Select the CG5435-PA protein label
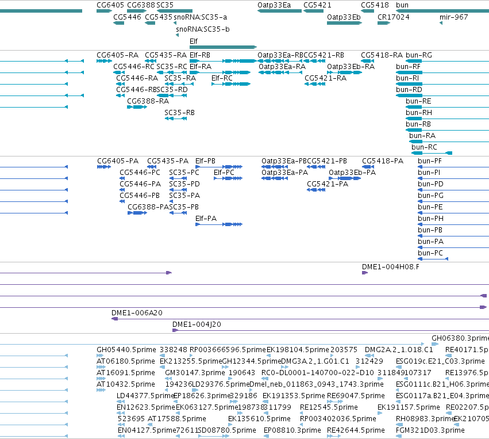 (x=168, y=161)
